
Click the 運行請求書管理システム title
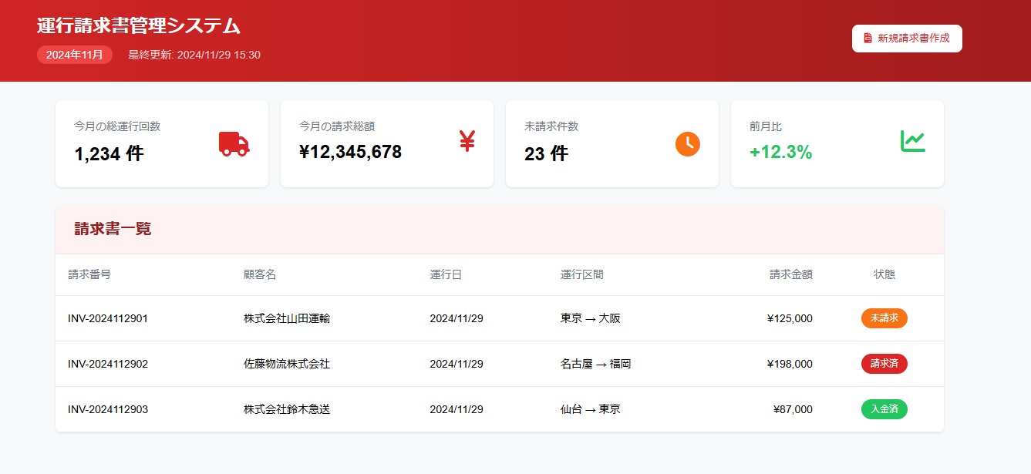(x=136, y=25)
